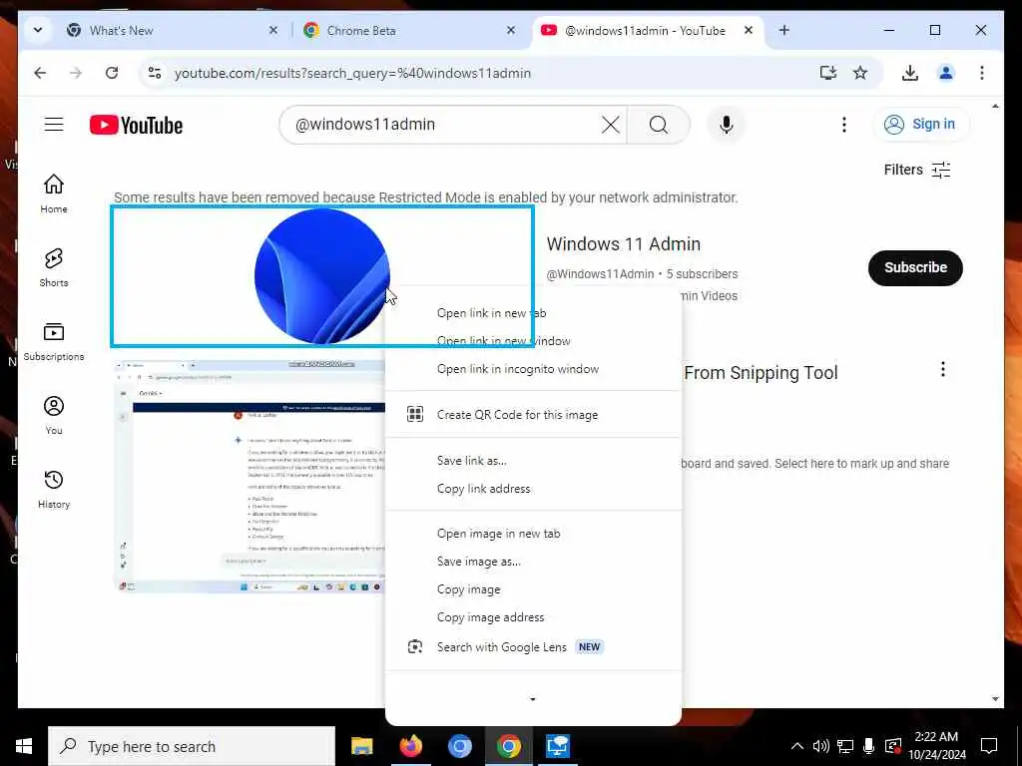Open History in YouTube sidebar

coord(54,489)
